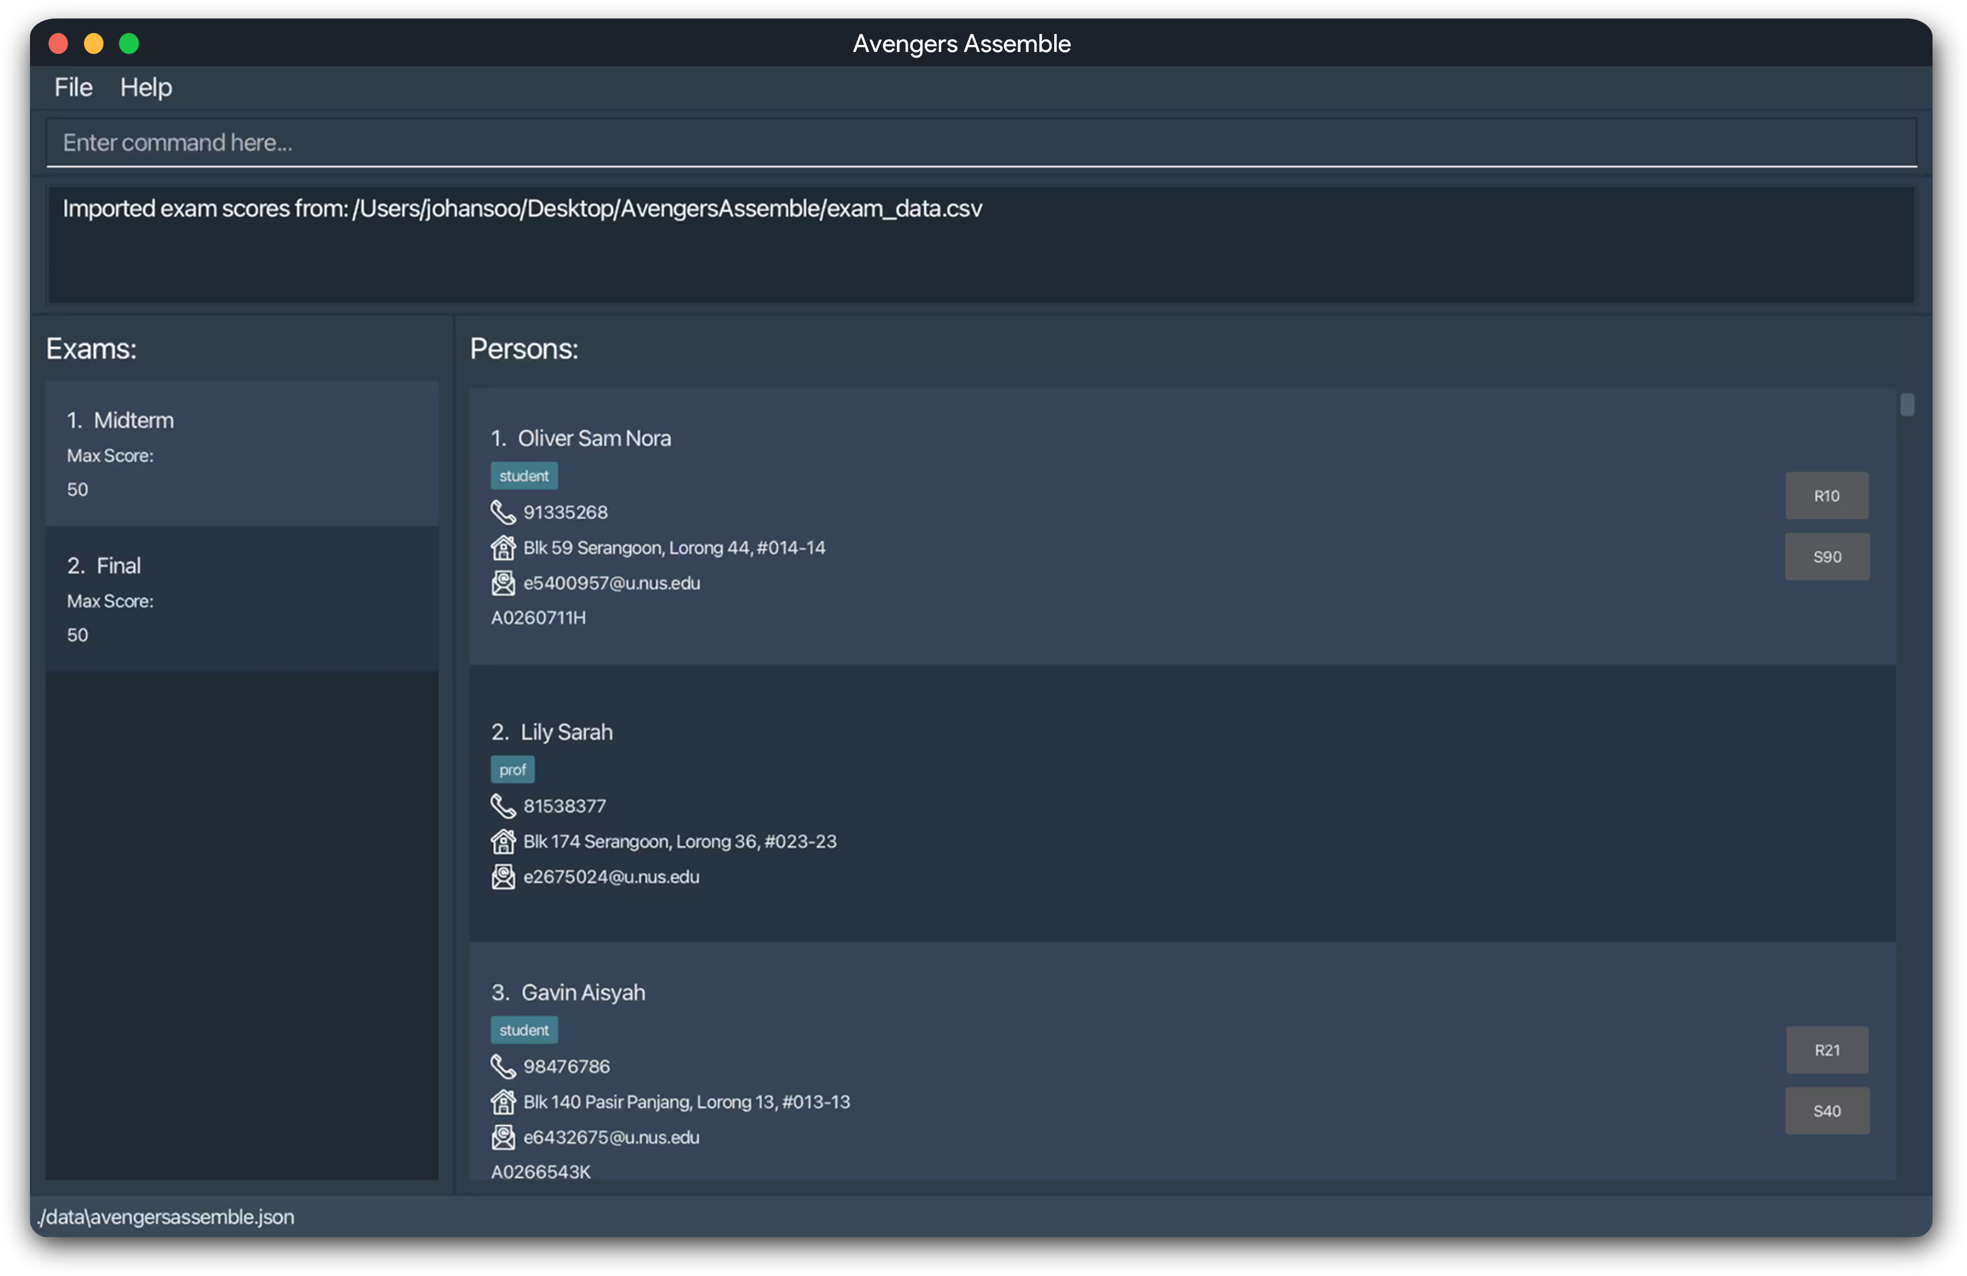Click the S90 badge for Oliver
The width and height of the screenshot is (1967, 1276).
pos(1827,557)
